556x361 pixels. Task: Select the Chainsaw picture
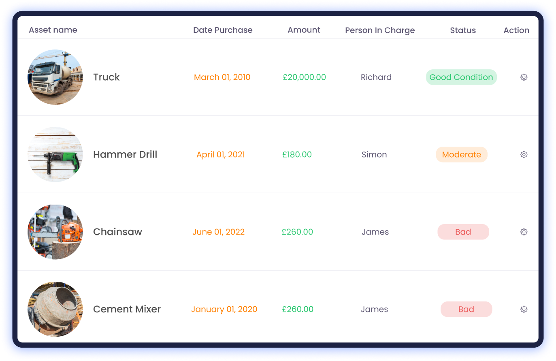(x=55, y=232)
